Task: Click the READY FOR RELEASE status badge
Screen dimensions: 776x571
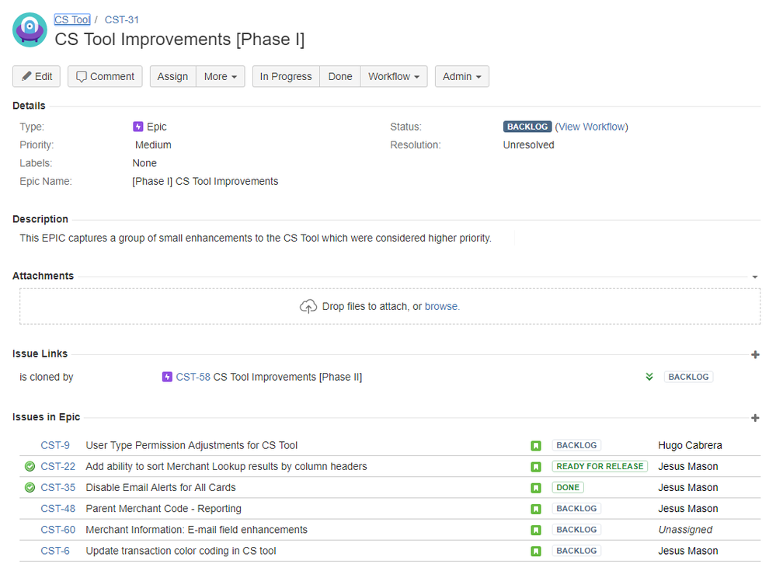Action: [x=600, y=466]
